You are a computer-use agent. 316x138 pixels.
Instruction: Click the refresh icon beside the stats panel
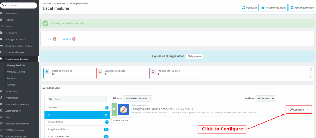[311, 69]
